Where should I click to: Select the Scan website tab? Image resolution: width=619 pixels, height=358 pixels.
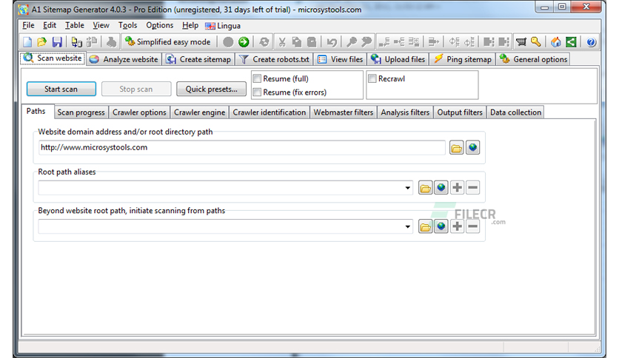point(53,58)
